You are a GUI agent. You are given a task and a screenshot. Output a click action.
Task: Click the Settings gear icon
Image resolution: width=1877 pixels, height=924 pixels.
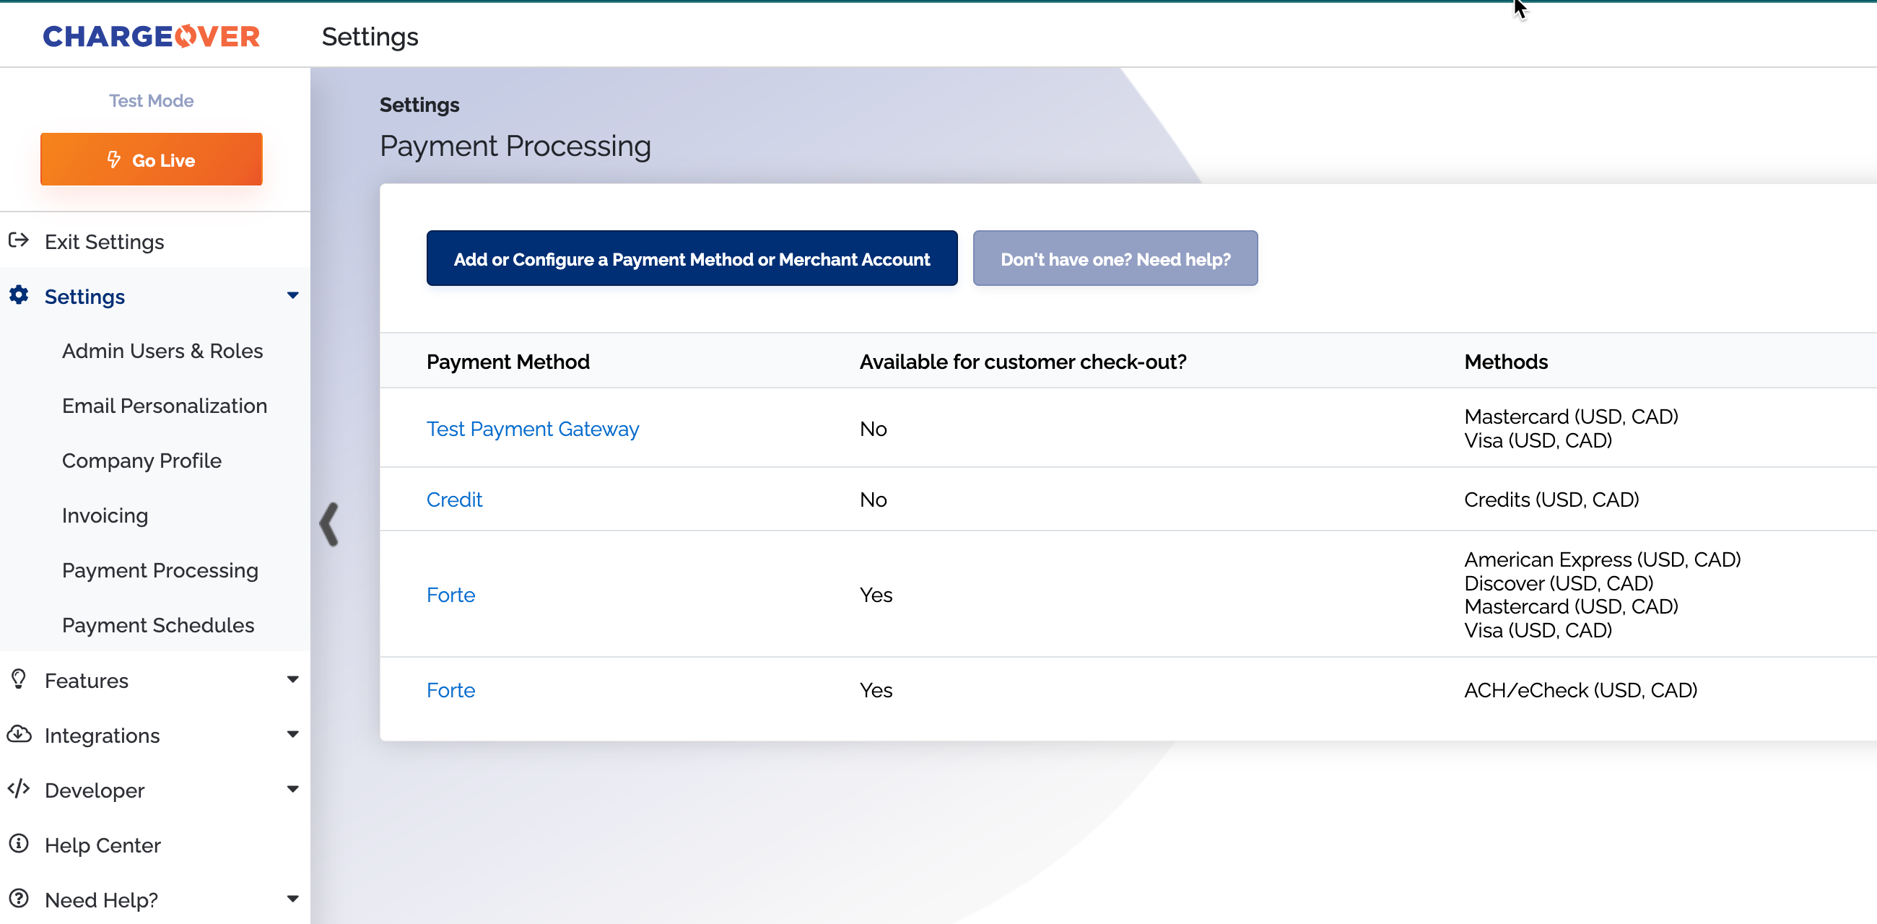19,295
